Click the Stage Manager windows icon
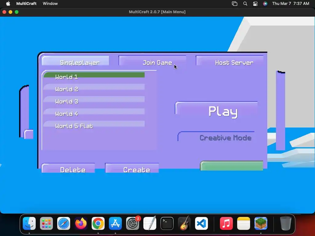 (x=234, y=4)
